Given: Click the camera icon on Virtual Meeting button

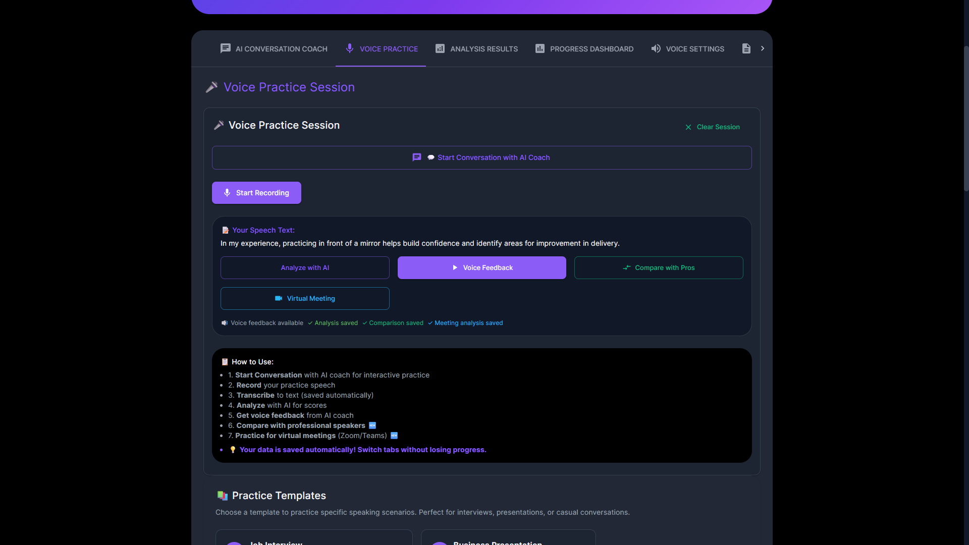Looking at the screenshot, I should click(x=278, y=298).
